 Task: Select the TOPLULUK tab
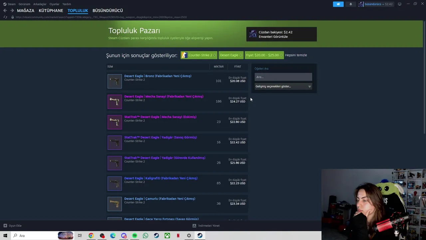pos(78,11)
